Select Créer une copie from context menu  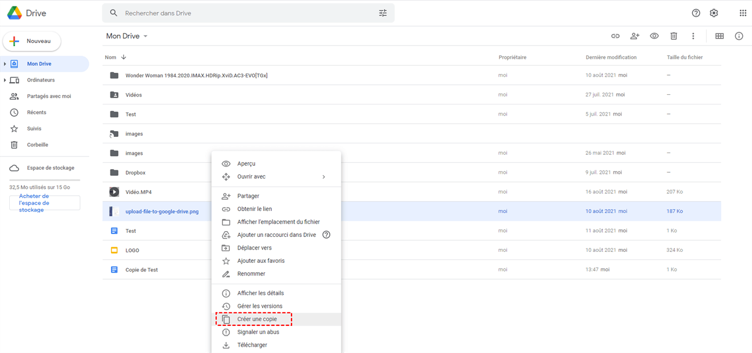click(x=257, y=319)
